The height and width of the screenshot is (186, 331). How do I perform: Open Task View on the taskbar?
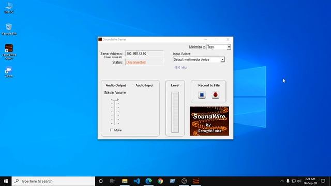(x=112, y=181)
